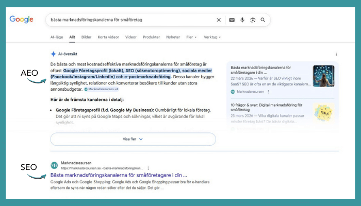The width and height of the screenshot is (361, 206).
Task: Expand AI overview with Visa fler
Action: pyautogui.click(x=133, y=139)
